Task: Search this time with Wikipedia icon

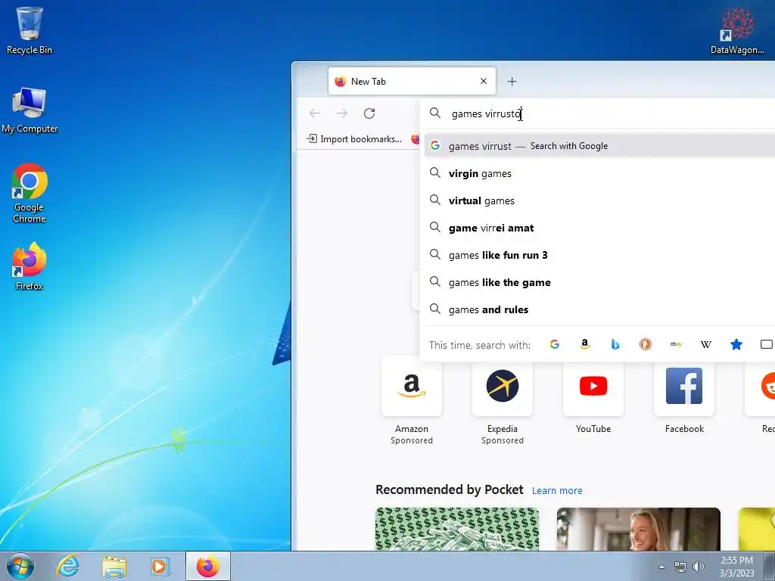Action: pyautogui.click(x=706, y=344)
